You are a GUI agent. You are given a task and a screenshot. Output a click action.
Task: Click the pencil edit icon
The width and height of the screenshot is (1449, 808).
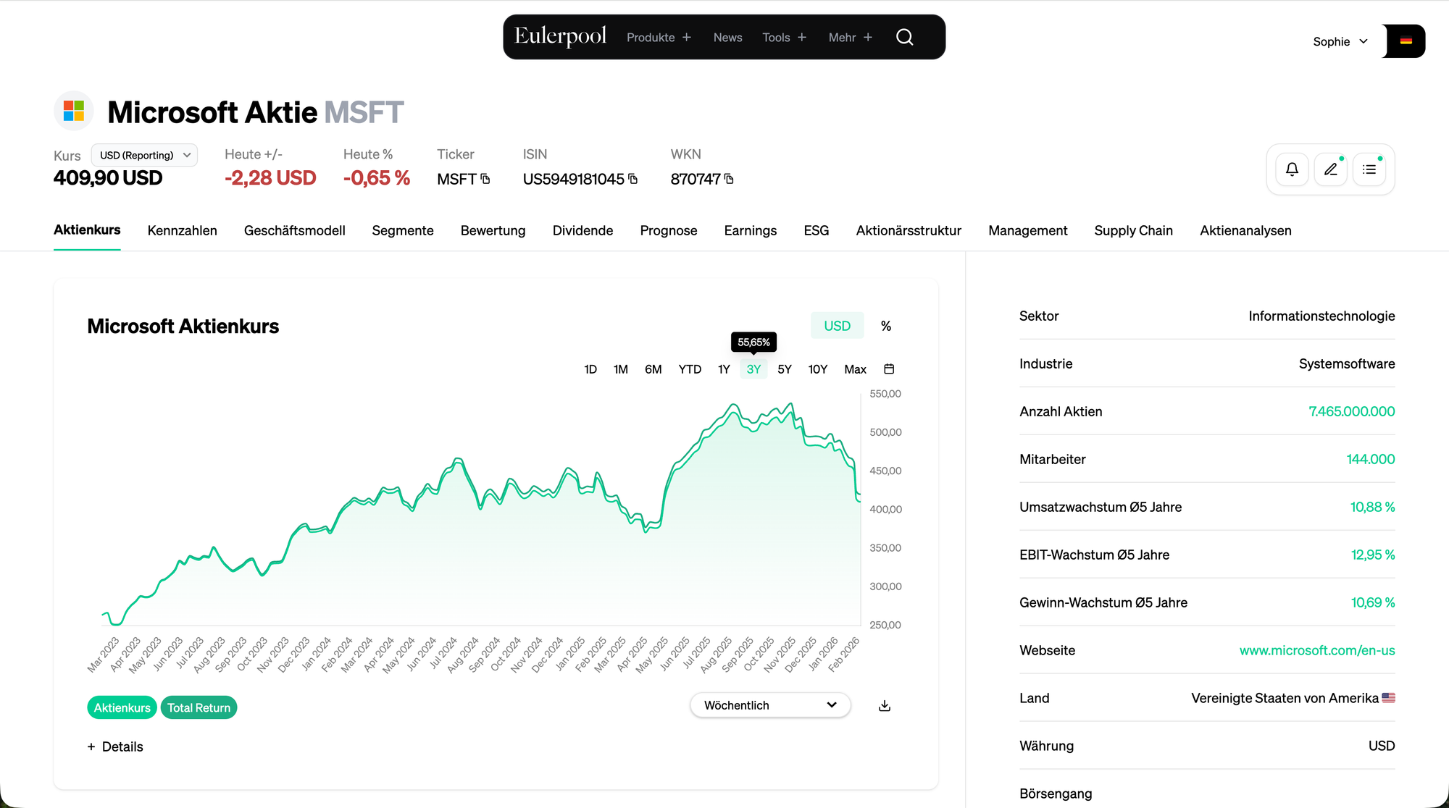coord(1331,169)
